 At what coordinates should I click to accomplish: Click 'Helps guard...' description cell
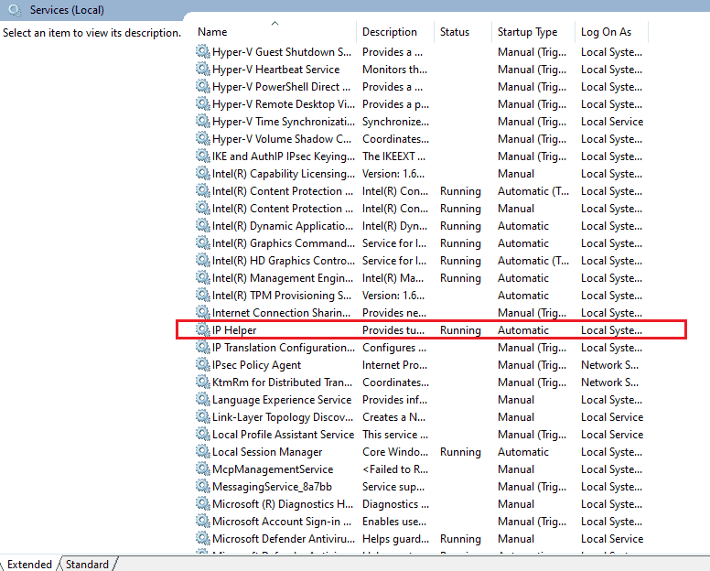pyautogui.click(x=395, y=539)
